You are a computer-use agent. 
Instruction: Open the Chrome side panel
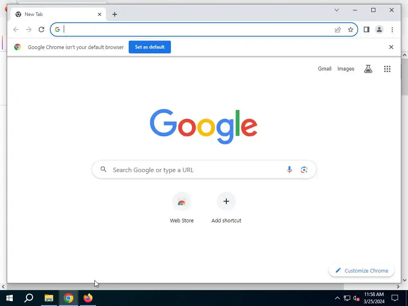point(367,29)
